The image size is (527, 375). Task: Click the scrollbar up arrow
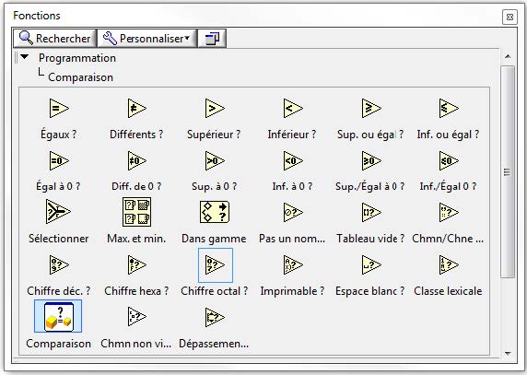pos(508,56)
